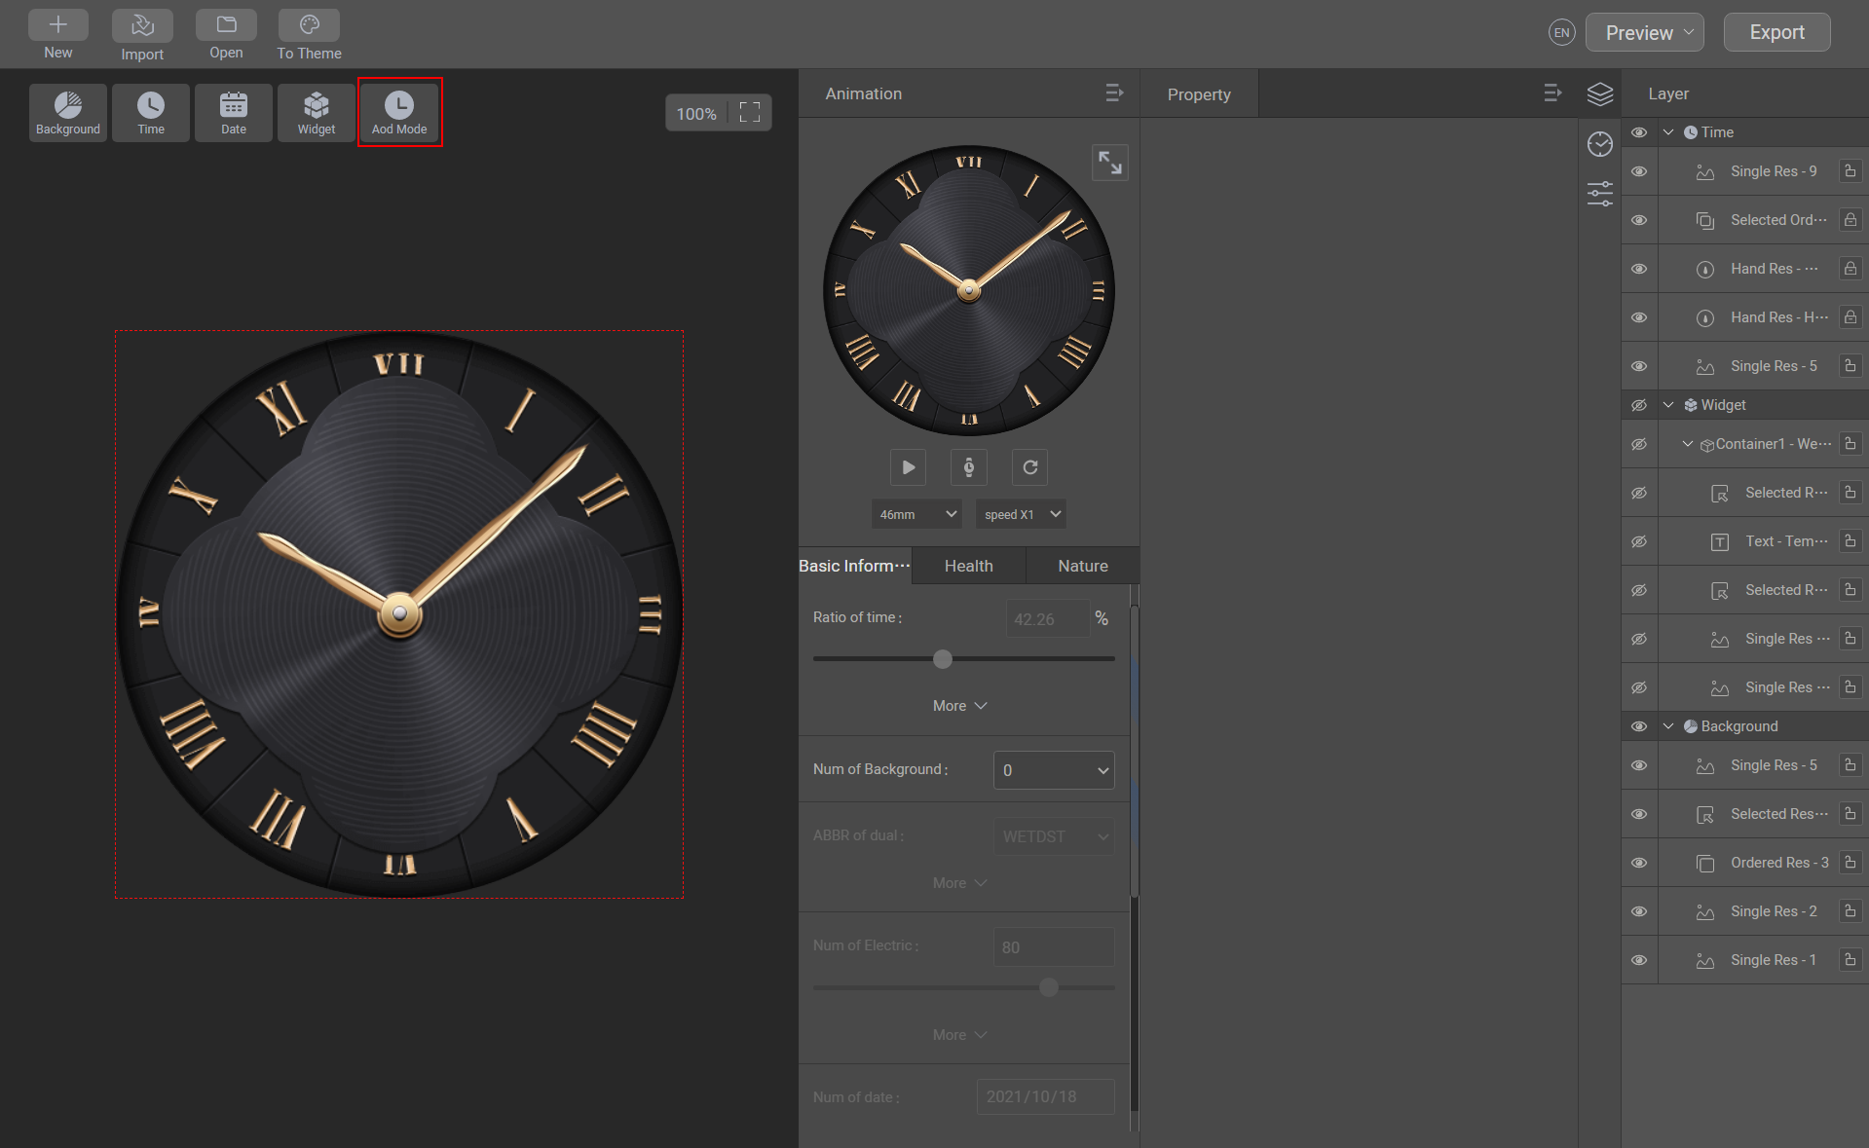Click the Import icon
This screenshot has width=1869, height=1148.
click(x=142, y=26)
